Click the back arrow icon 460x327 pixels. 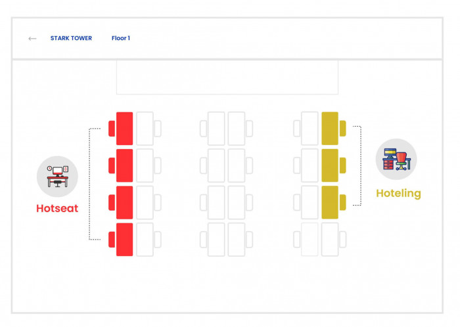(32, 38)
